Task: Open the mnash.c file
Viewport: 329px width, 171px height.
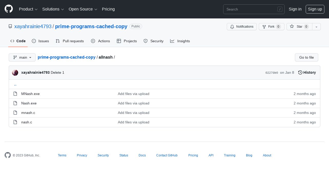Action: (x=28, y=113)
